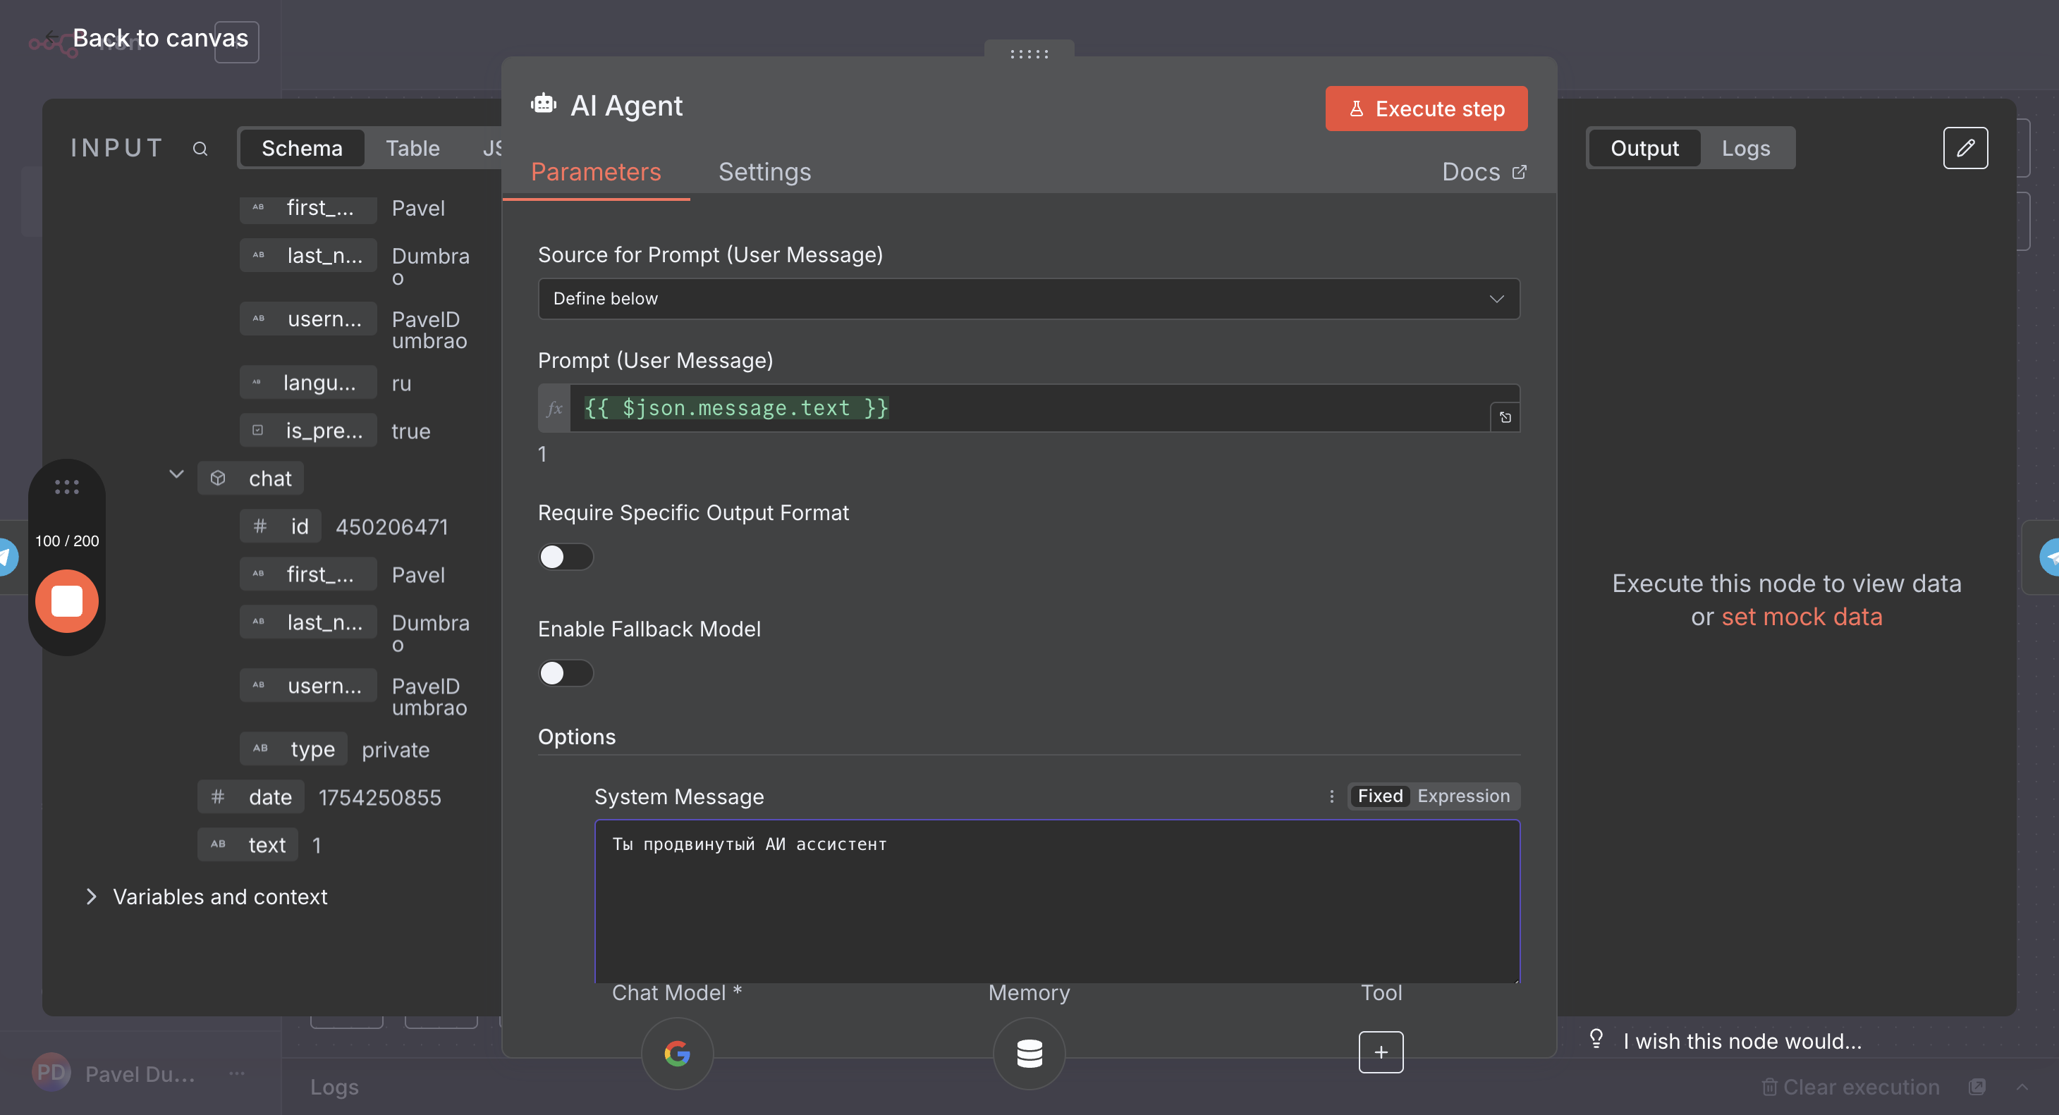Add a Tool with plus icon
Image resolution: width=2059 pixels, height=1115 pixels.
(x=1381, y=1052)
